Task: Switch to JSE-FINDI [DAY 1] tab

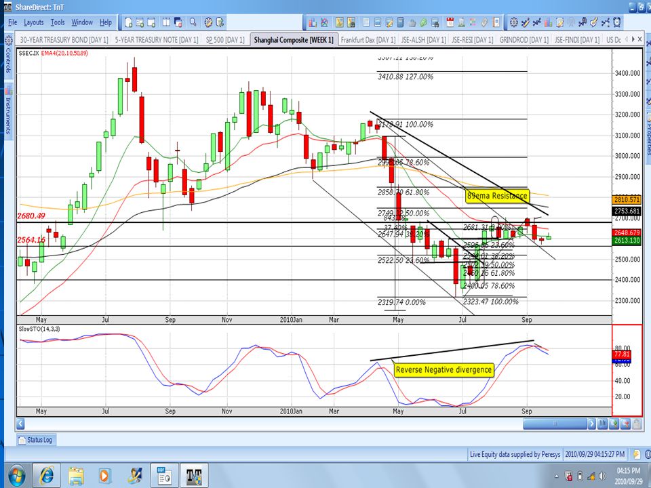Action: pos(576,40)
